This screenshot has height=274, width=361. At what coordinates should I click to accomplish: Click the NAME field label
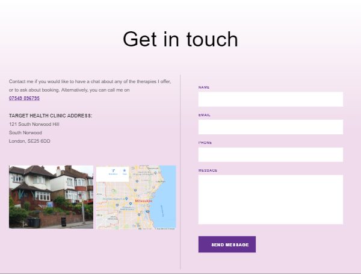coord(204,87)
